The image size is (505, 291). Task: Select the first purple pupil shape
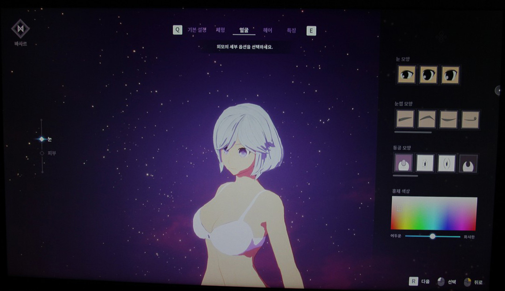403,163
